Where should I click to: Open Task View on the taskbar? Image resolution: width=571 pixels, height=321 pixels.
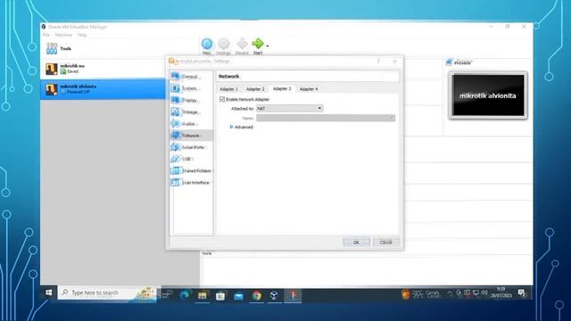coord(167,294)
